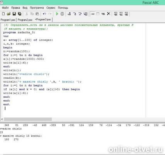Screen dimensions: 165x155
Task: Open the Сервис menu
Action: tap(51, 8)
